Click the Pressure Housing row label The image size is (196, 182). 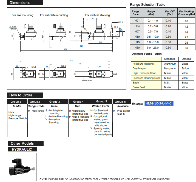(x=143, y=64)
